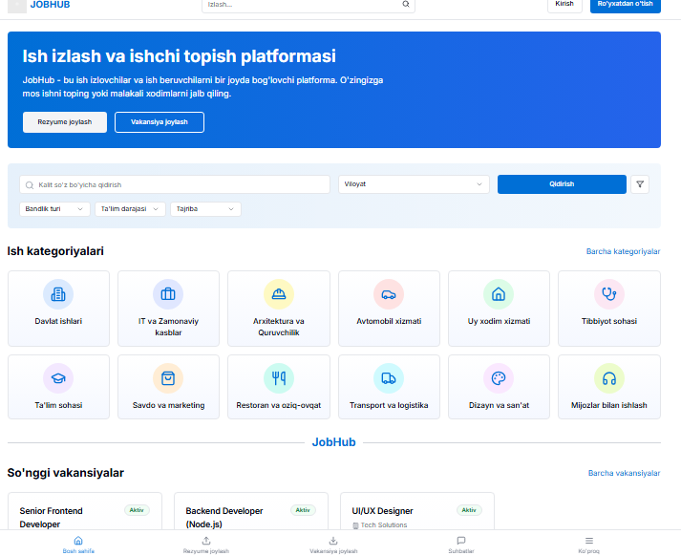Open the Tajriba dropdown
The image size is (681, 556).
205,209
